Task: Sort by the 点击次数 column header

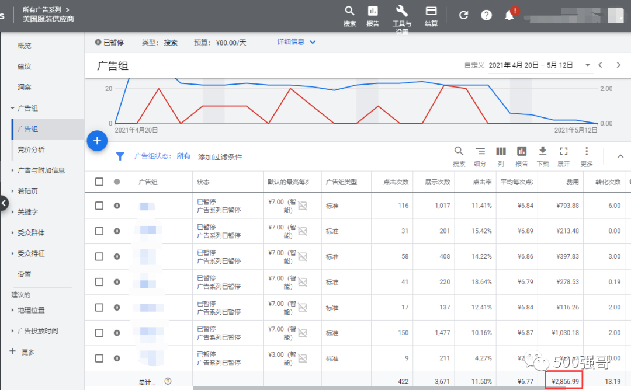Action: pyautogui.click(x=396, y=182)
